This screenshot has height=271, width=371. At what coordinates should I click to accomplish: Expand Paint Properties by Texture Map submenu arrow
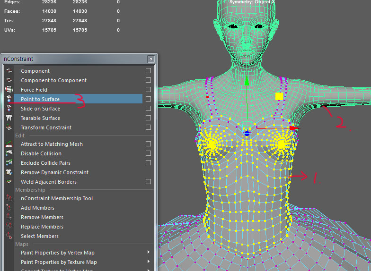[x=149, y=262]
